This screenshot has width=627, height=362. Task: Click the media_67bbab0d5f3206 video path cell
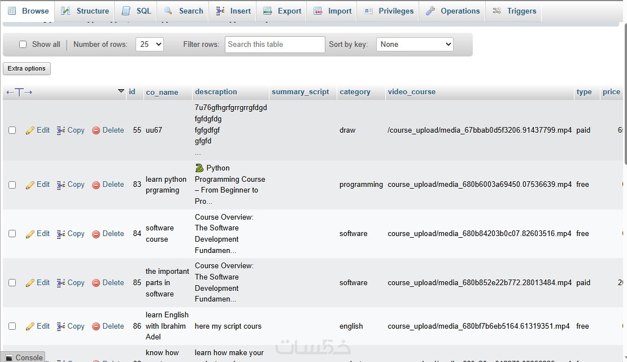tap(480, 130)
